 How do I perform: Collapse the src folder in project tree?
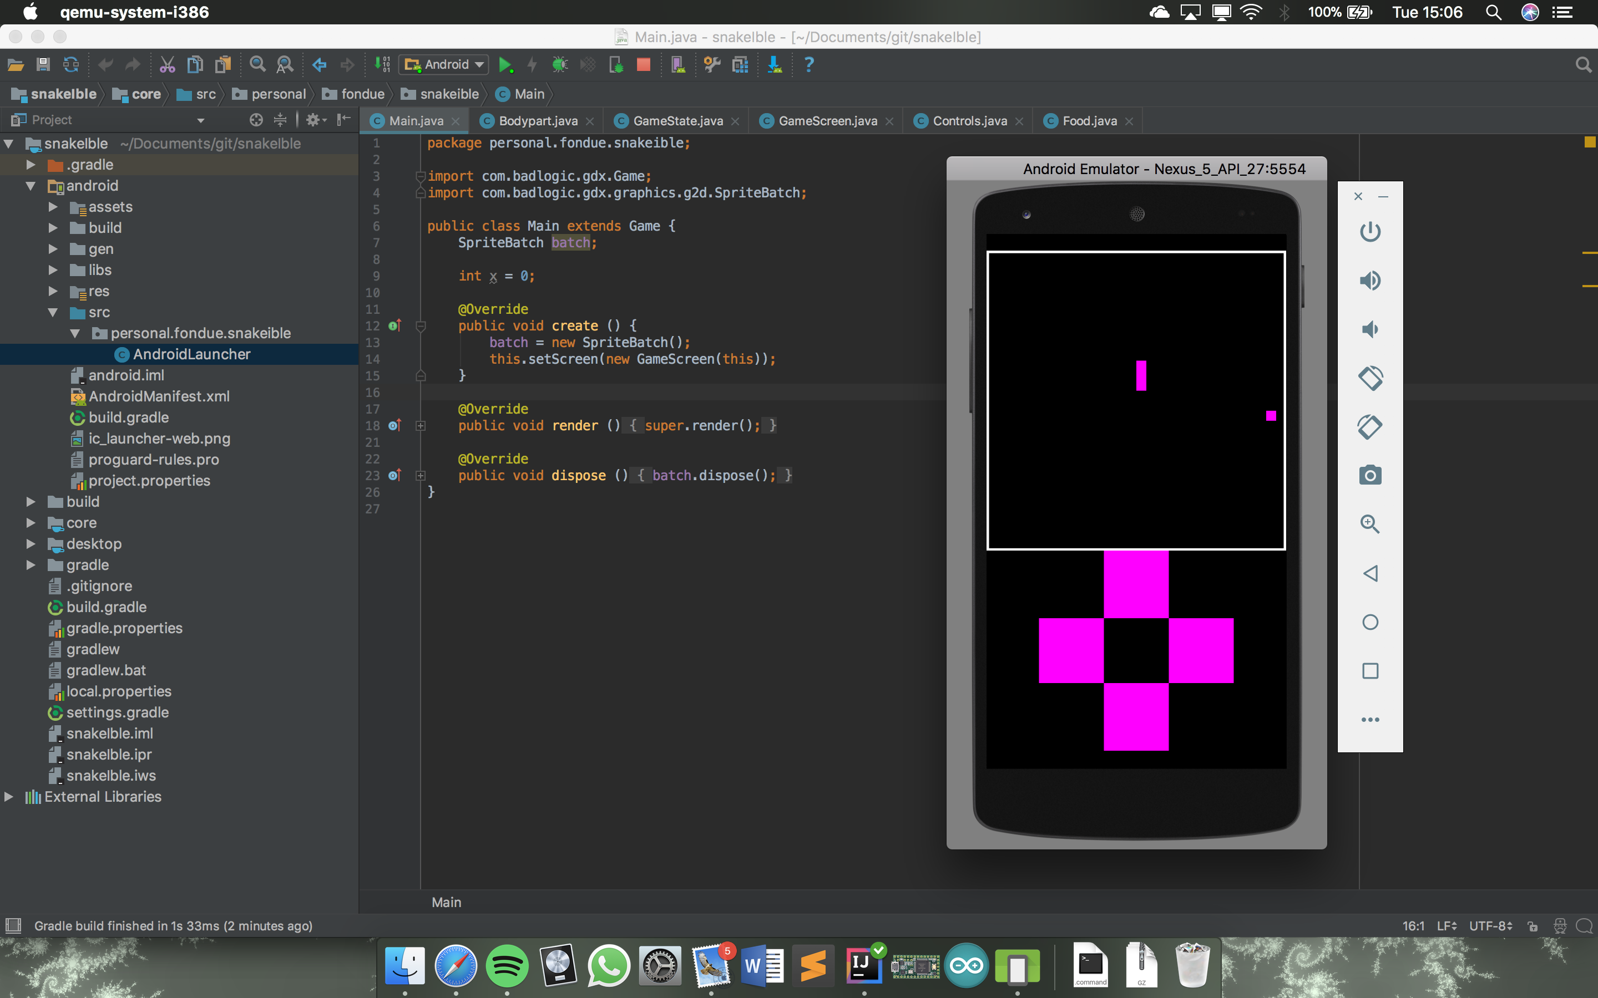[53, 312]
